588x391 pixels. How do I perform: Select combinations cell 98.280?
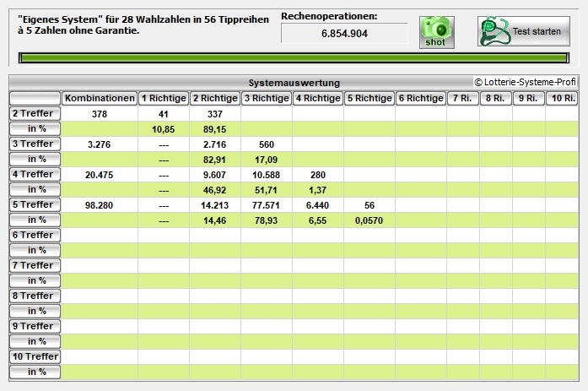100,205
